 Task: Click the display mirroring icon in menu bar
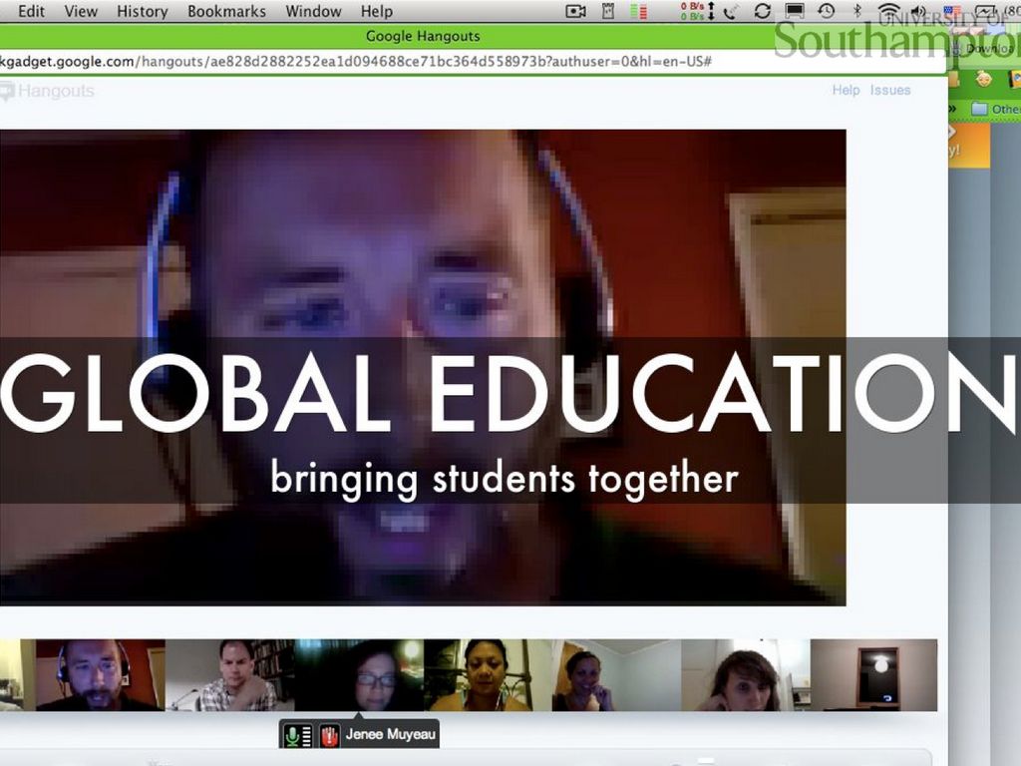coord(795,12)
